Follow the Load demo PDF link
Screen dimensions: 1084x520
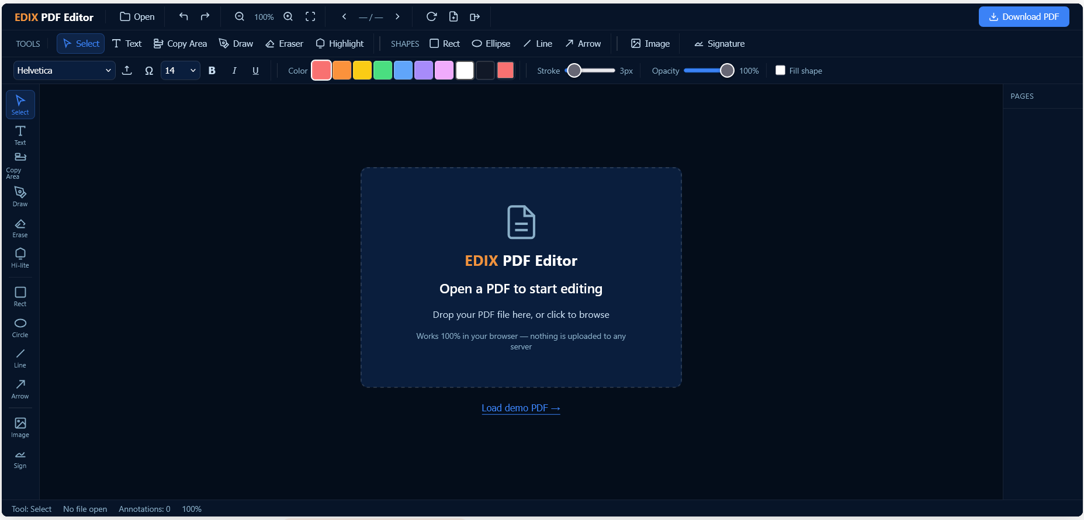pos(521,408)
